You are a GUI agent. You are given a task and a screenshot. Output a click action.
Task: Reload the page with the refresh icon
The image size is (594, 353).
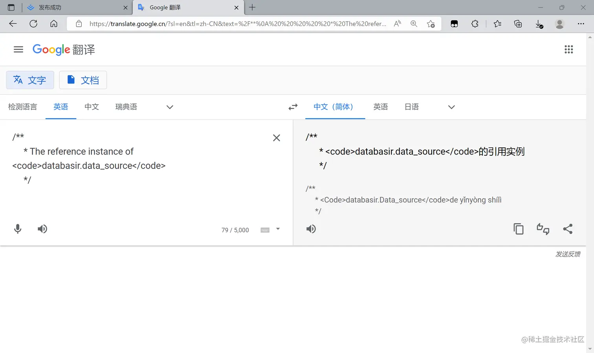pos(33,24)
